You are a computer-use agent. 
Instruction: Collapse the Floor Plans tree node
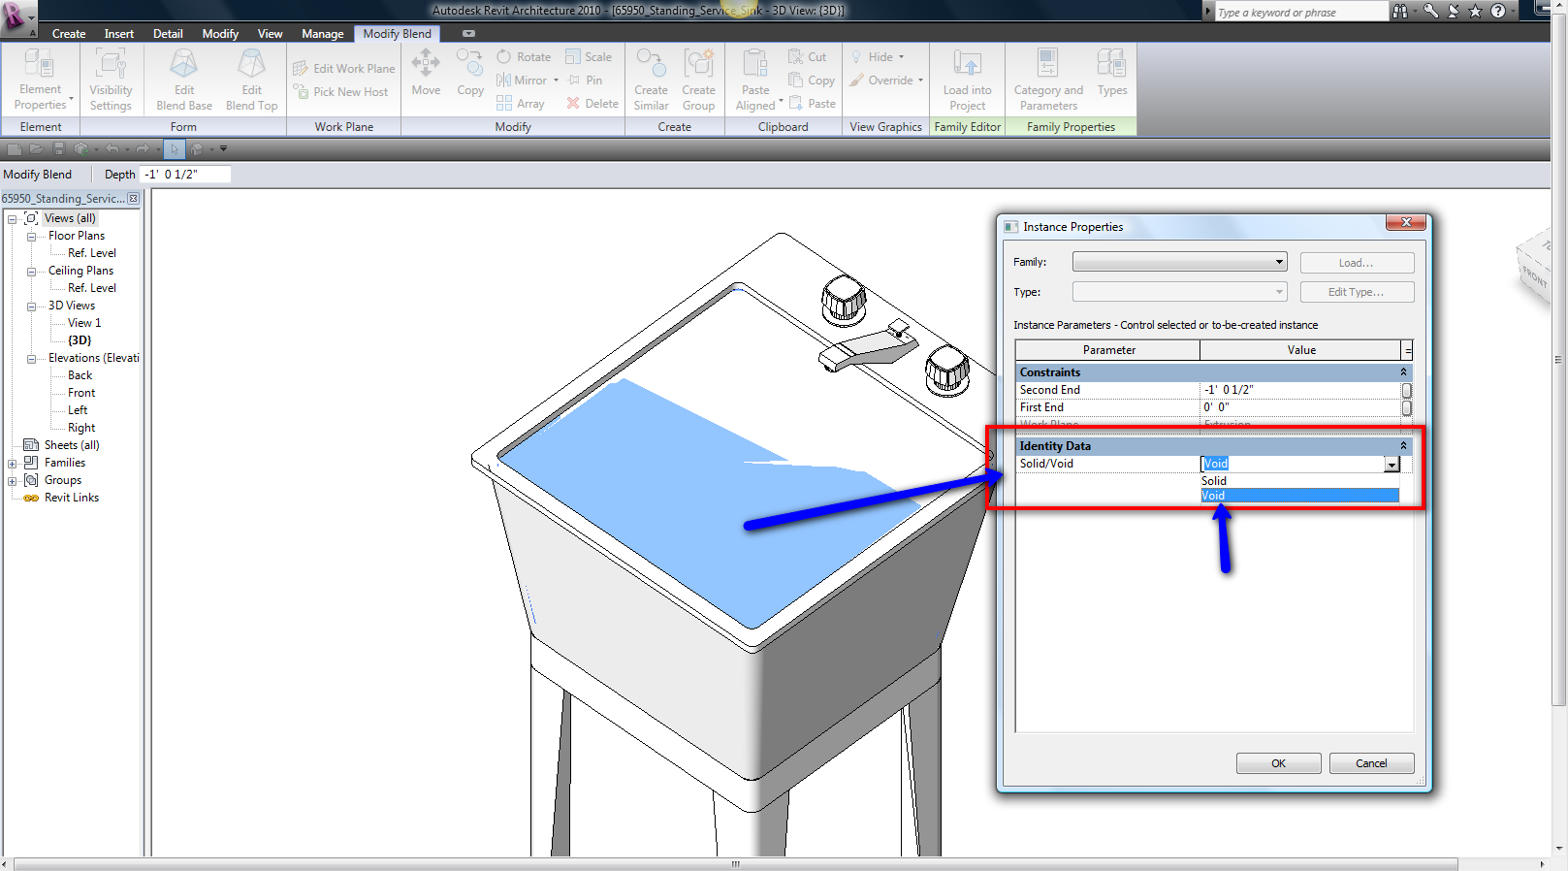pos(31,237)
